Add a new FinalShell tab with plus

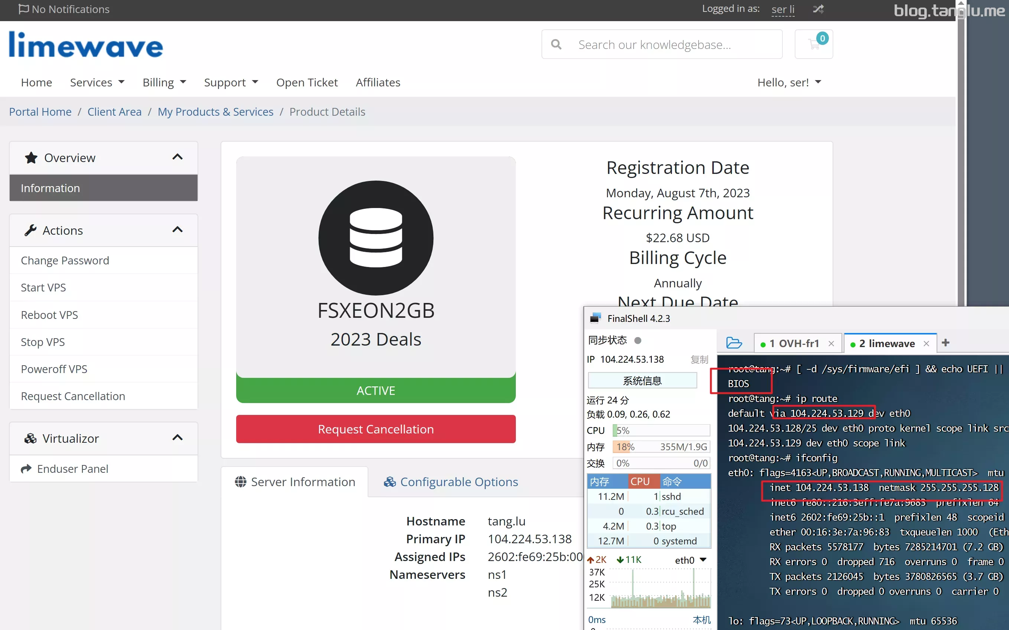pyautogui.click(x=945, y=343)
